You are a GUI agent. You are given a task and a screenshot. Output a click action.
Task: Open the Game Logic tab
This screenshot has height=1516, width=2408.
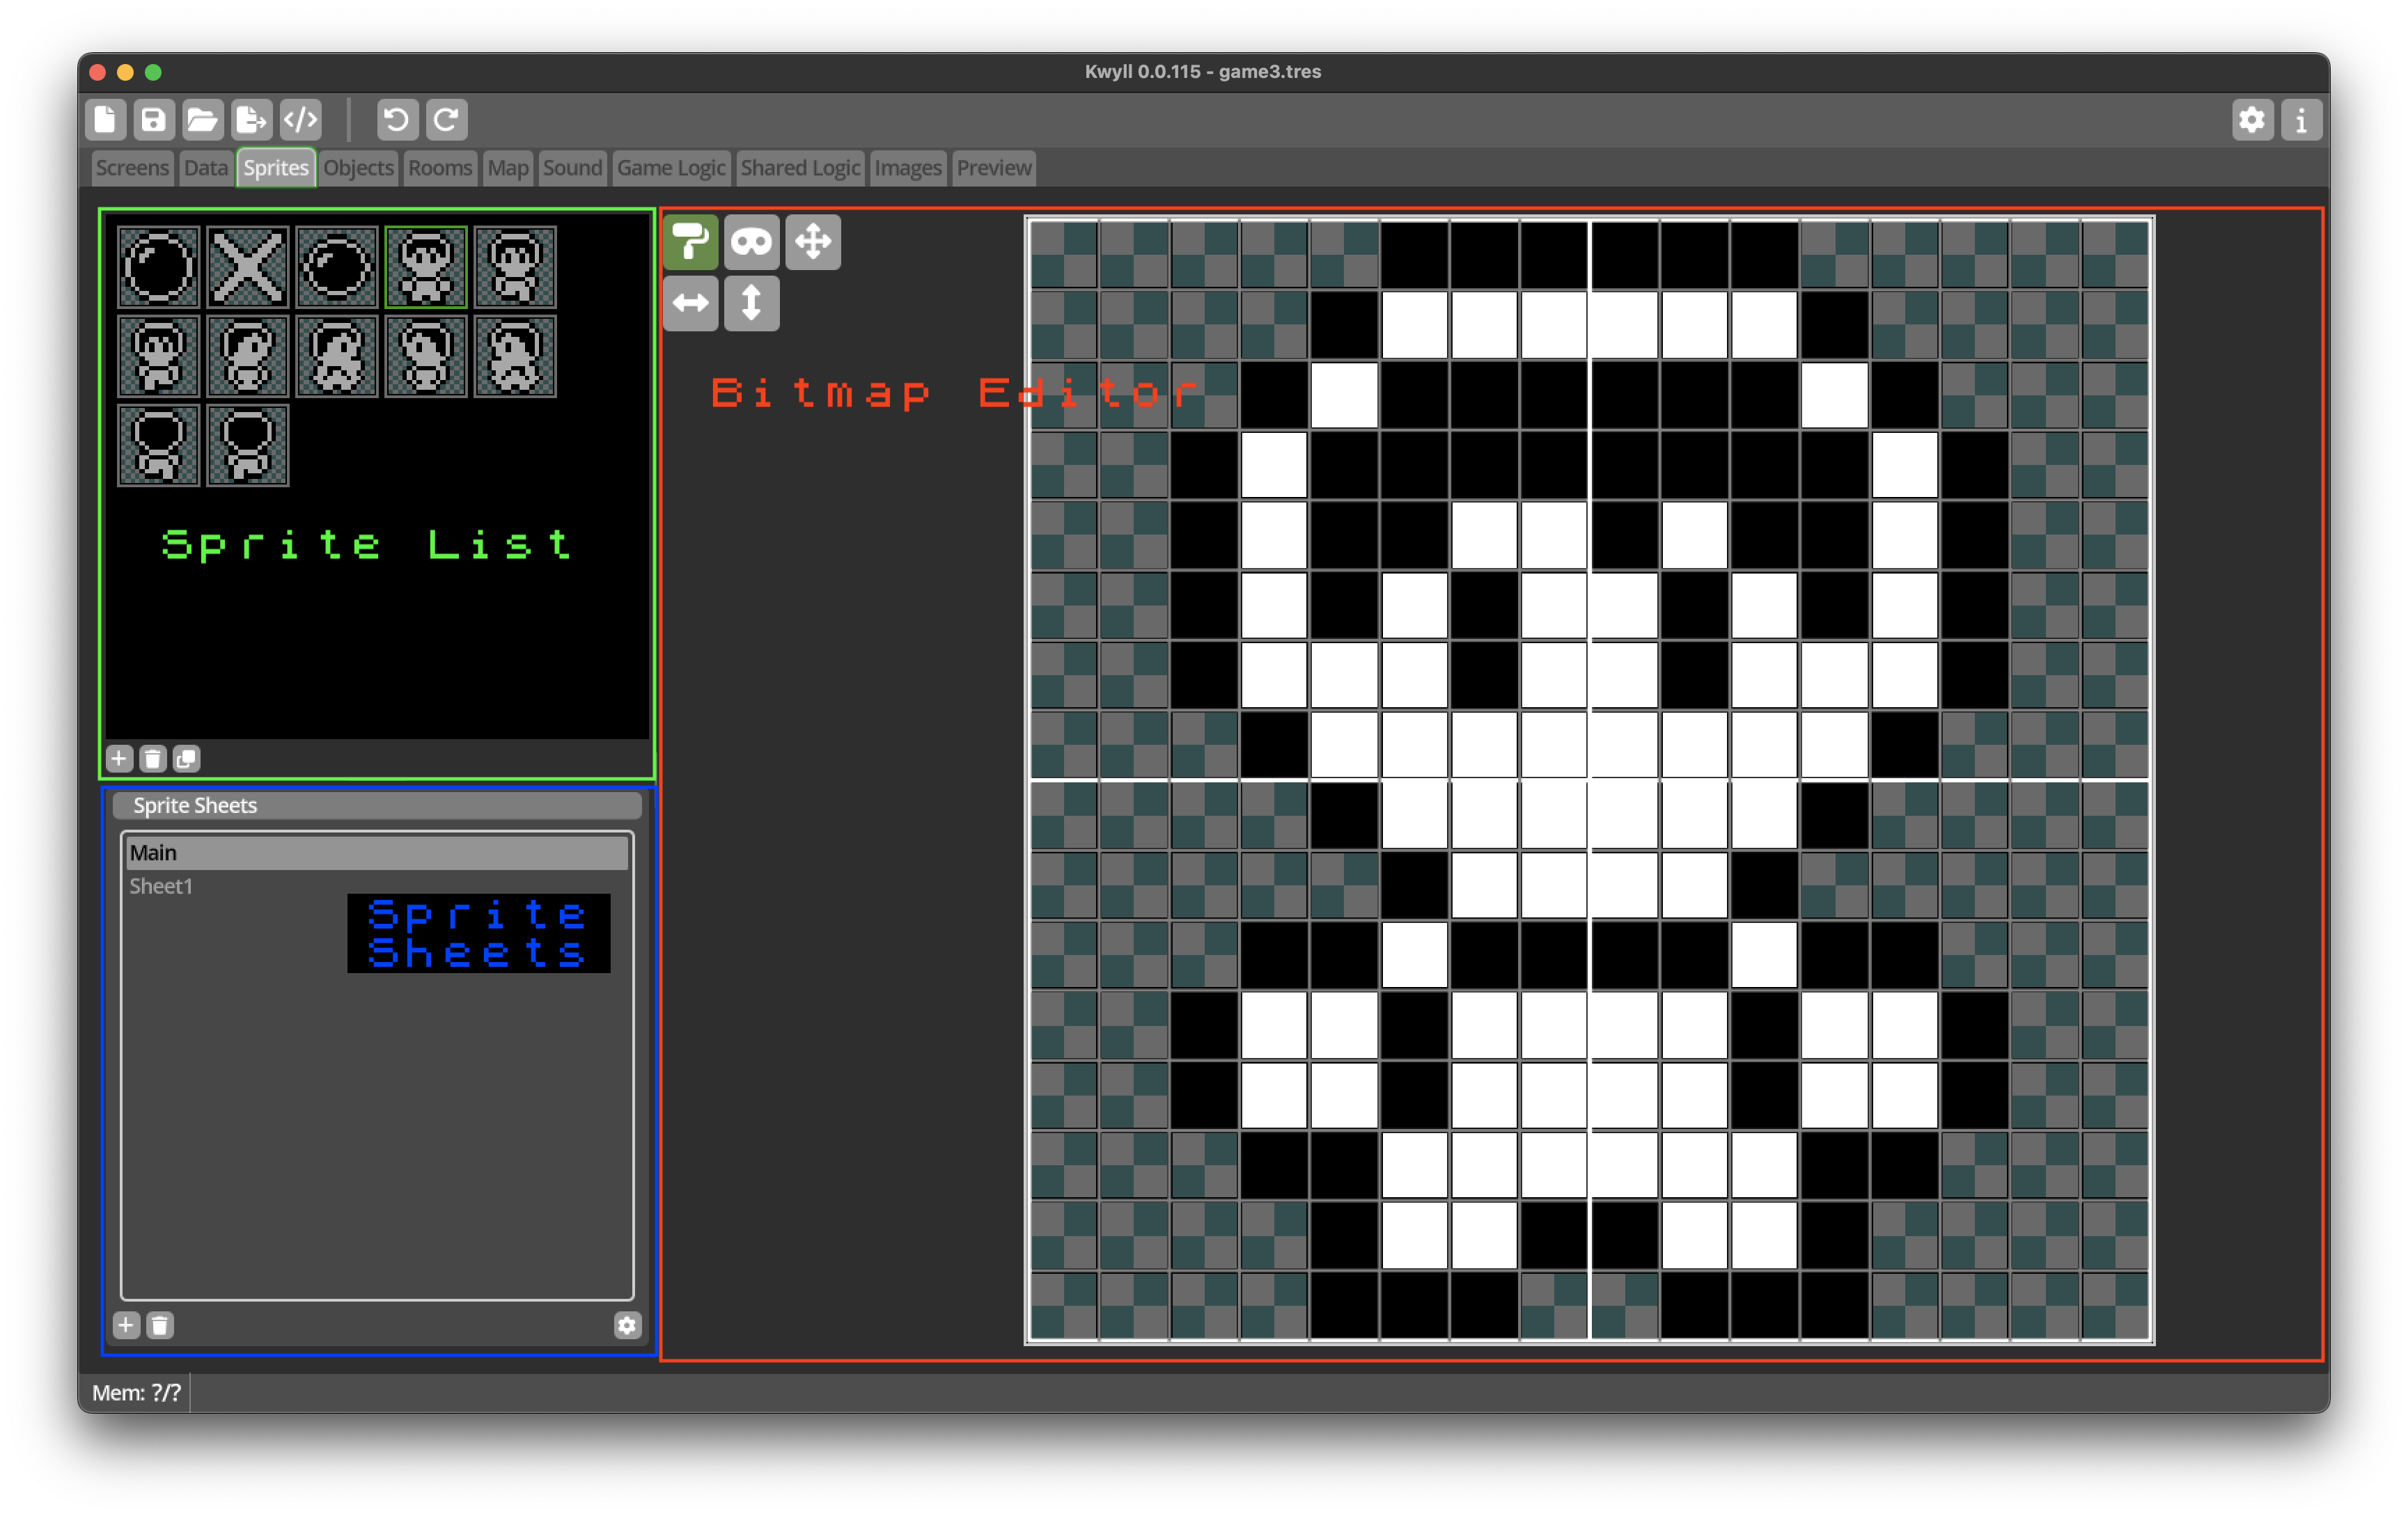670,168
